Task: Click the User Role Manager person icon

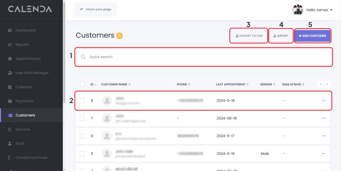Action: click(x=10, y=73)
